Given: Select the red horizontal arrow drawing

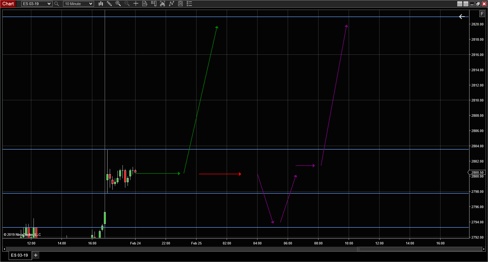Looking at the screenshot, I should coord(220,174).
